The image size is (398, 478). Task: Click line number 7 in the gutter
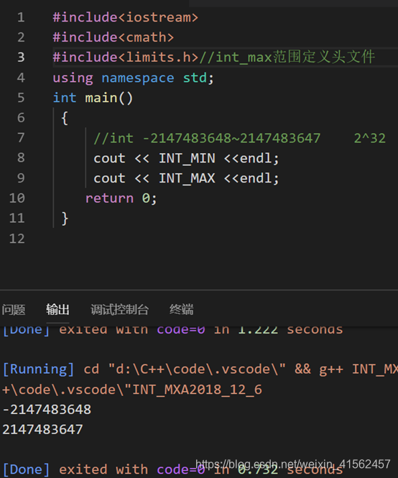coord(21,138)
